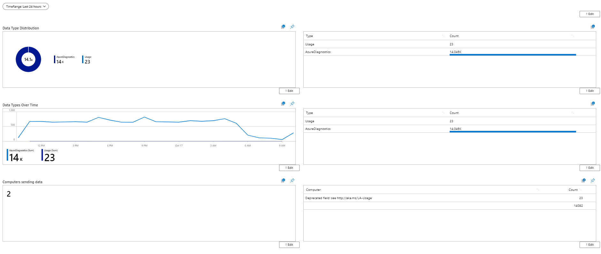Expand the TimeRange Last 24 hours dropdown
Viewport: 601px width, 254px height.
click(26, 7)
